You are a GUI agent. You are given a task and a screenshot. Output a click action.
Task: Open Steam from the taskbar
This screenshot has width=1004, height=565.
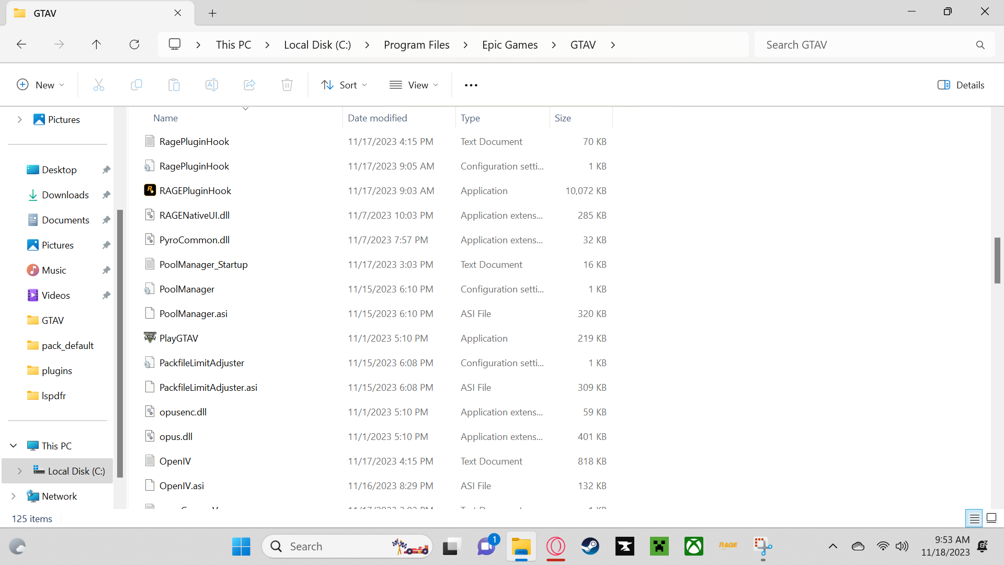click(x=590, y=546)
